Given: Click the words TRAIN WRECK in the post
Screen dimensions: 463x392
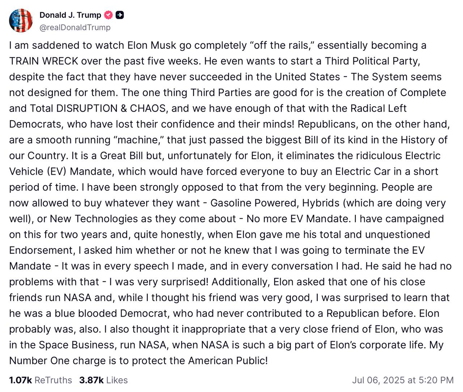Looking at the screenshot, I should click(x=44, y=61).
